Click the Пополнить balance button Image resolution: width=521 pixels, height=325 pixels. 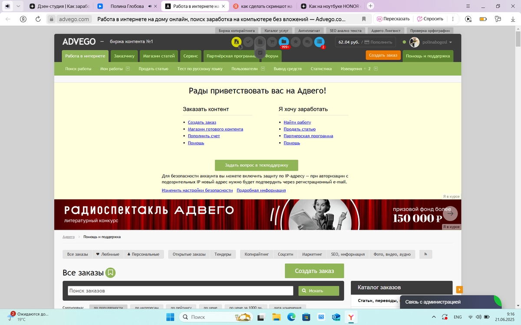[x=378, y=42]
